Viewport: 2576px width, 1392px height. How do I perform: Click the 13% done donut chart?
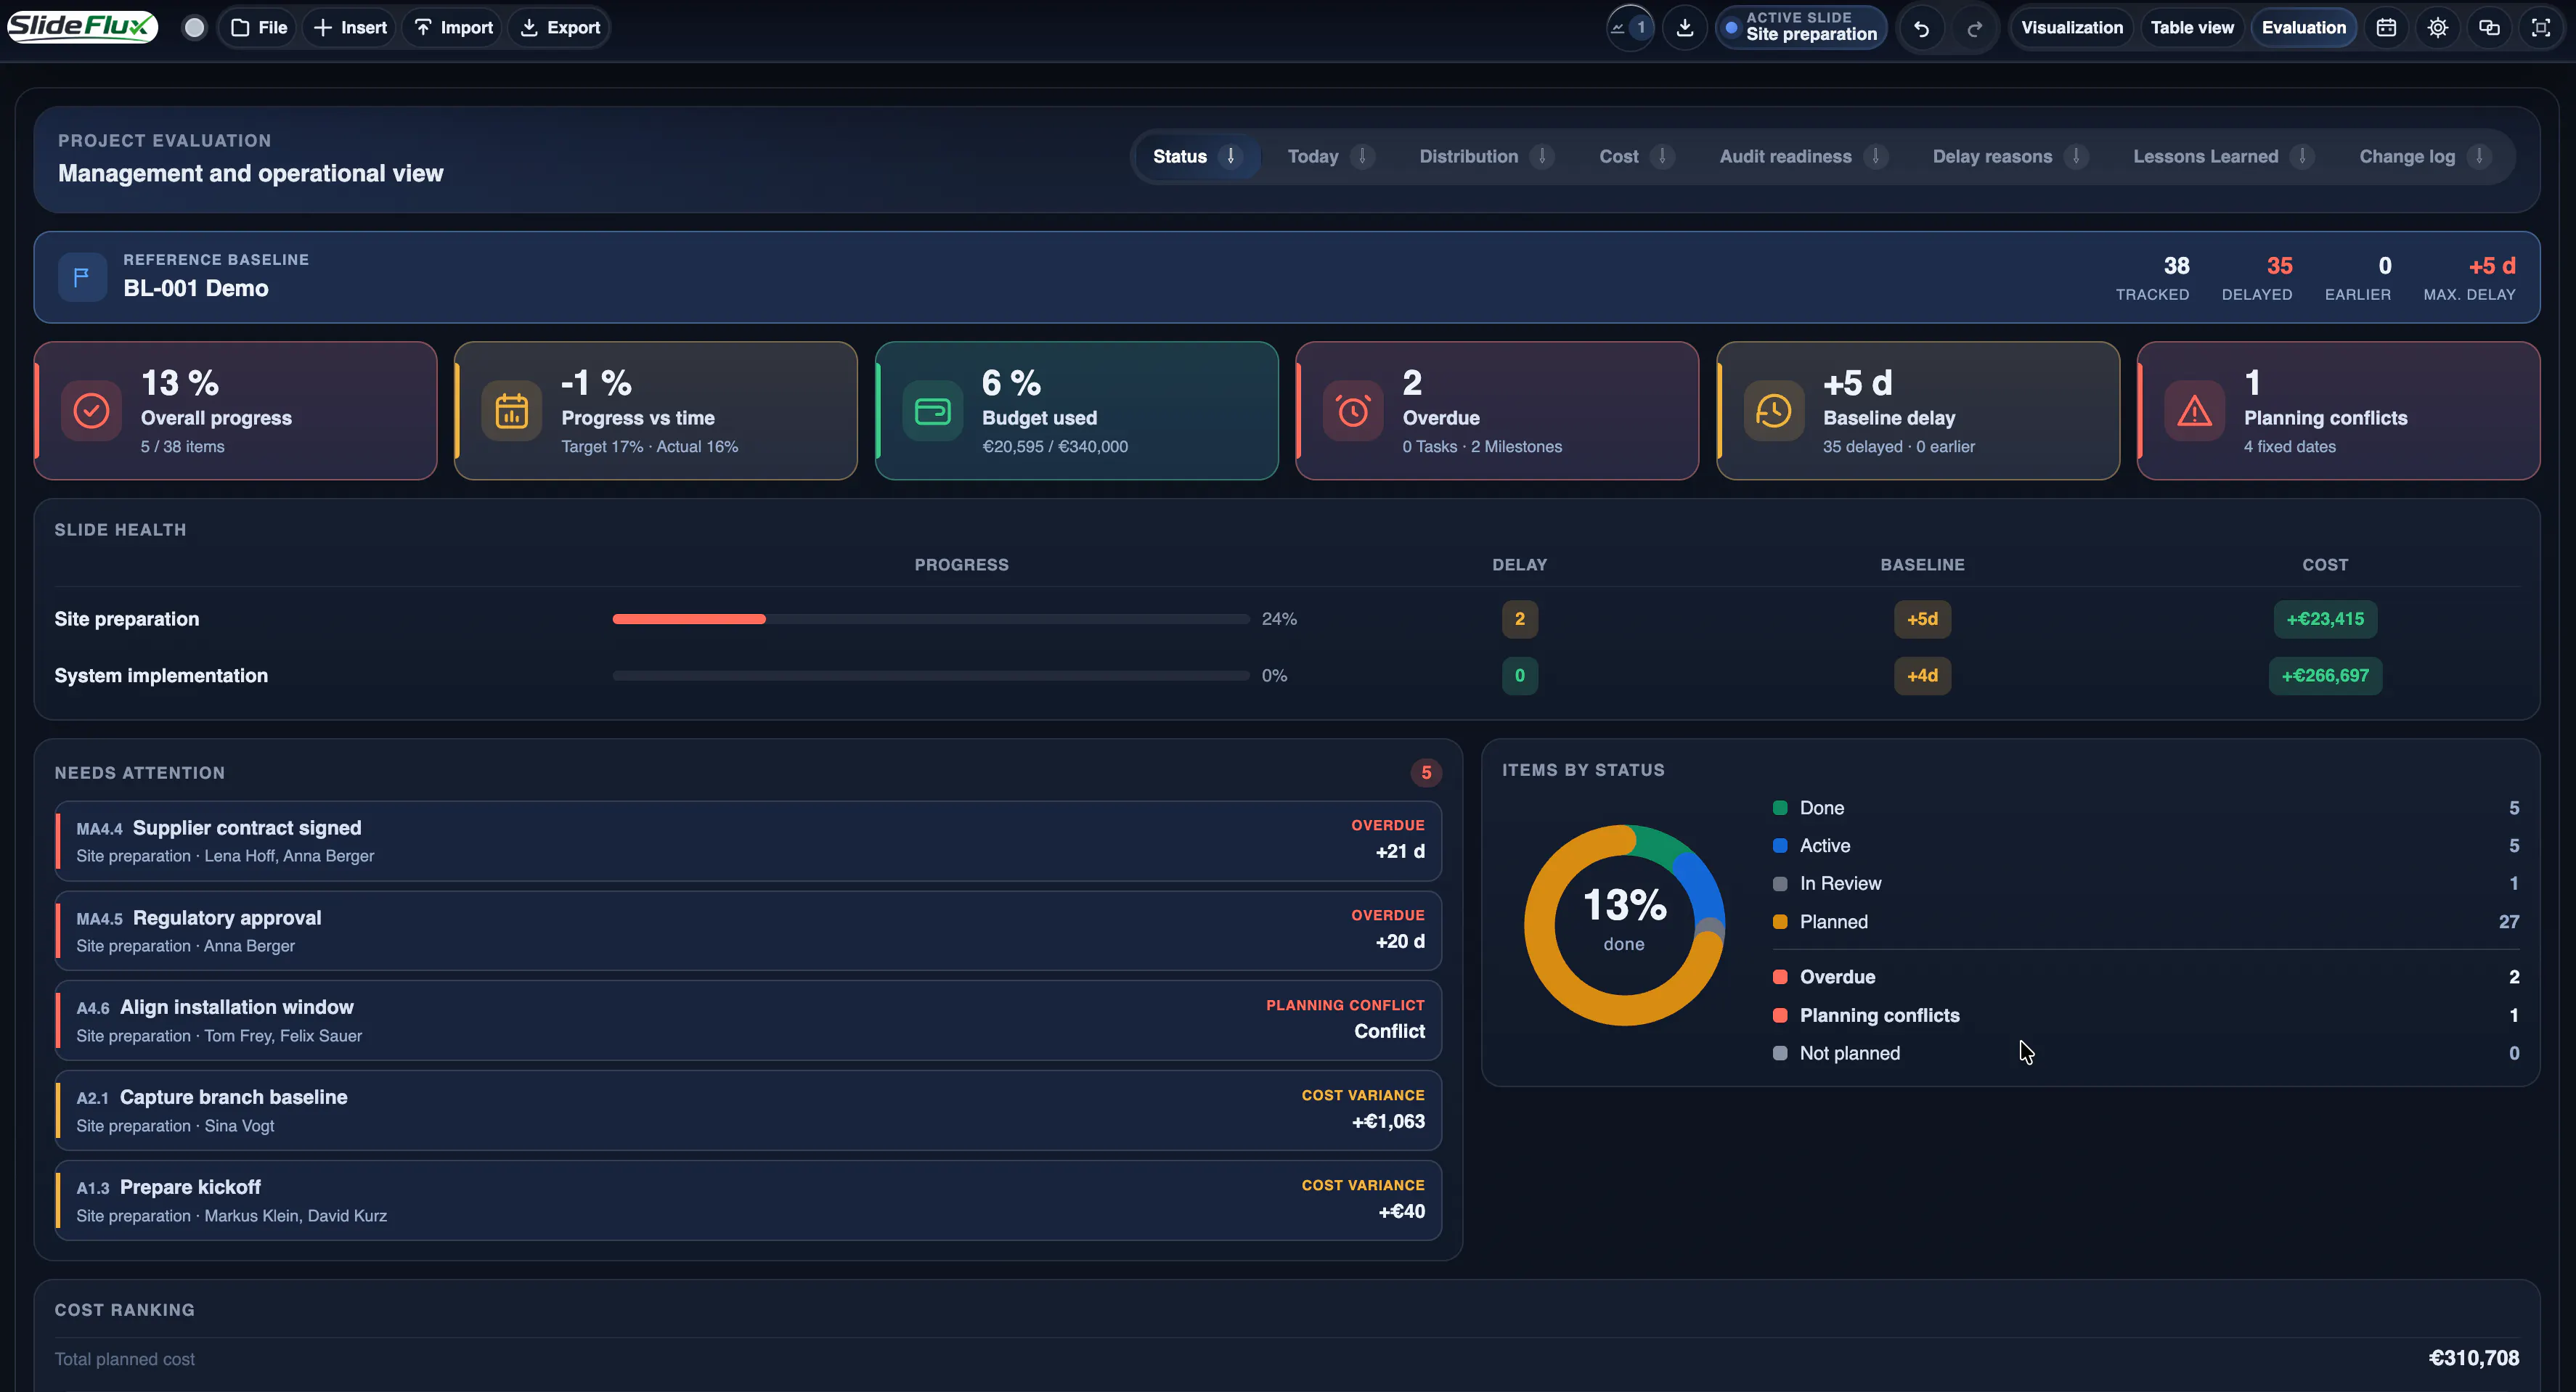(x=1624, y=925)
